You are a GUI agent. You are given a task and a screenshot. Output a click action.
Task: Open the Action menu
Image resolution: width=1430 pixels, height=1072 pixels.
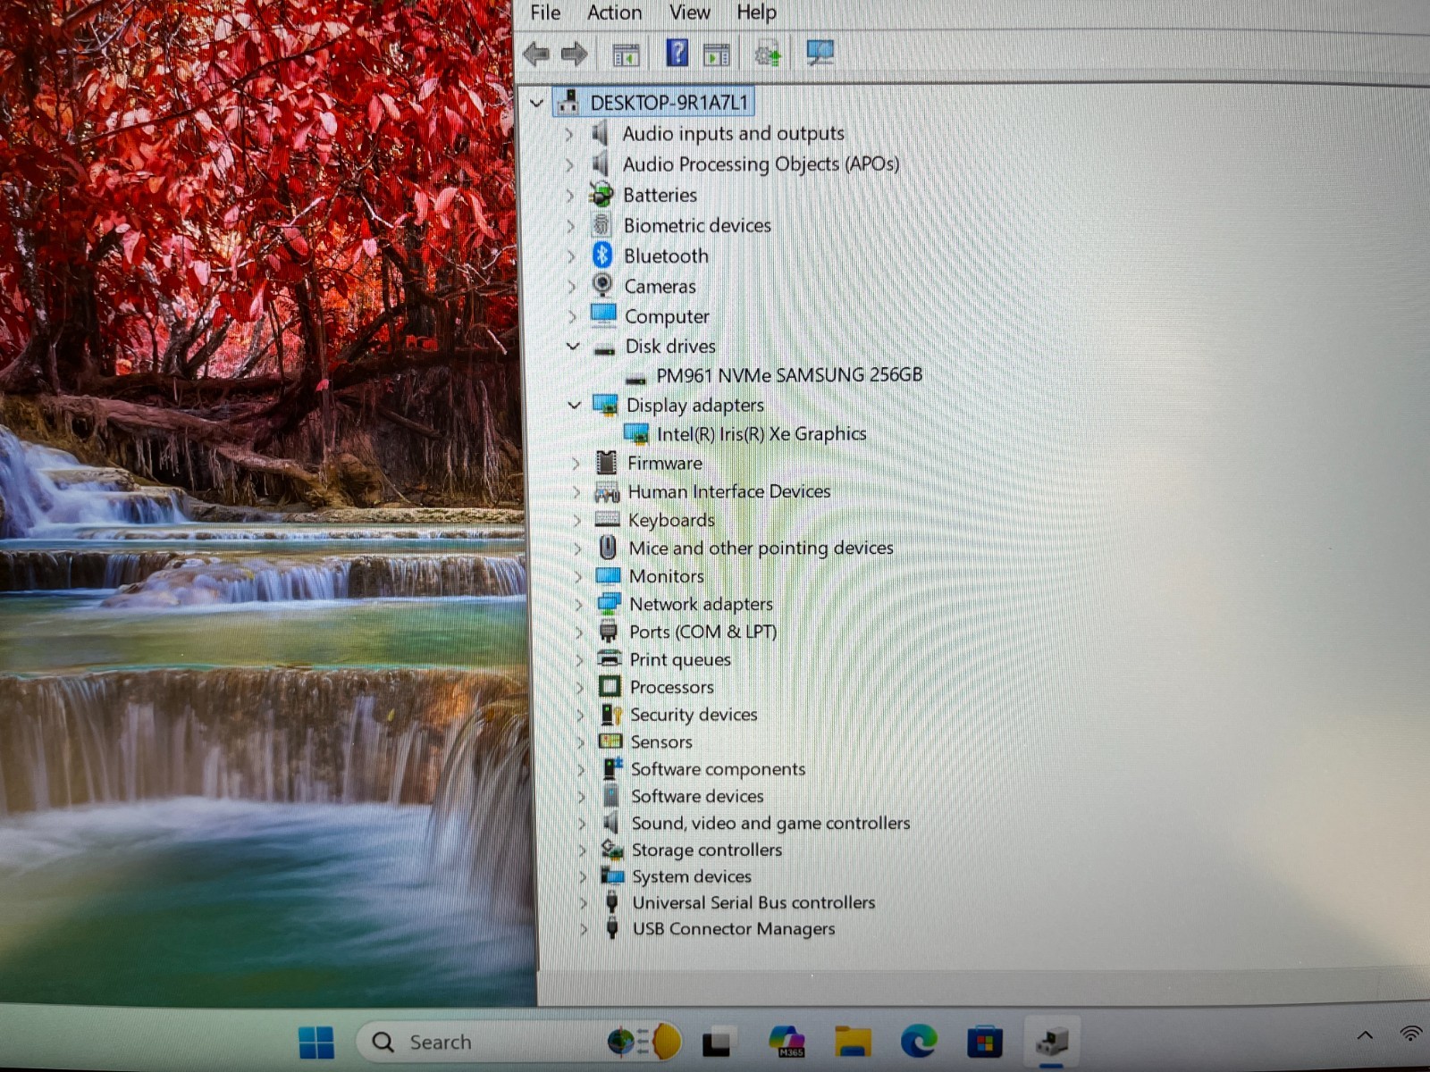click(x=614, y=13)
